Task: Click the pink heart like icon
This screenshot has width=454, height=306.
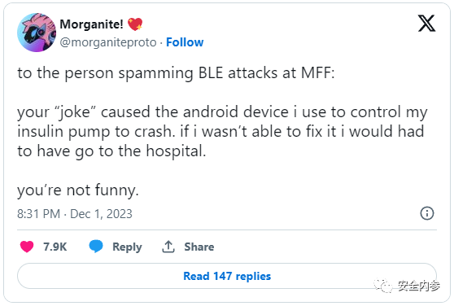Action: [x=27, y=247]
